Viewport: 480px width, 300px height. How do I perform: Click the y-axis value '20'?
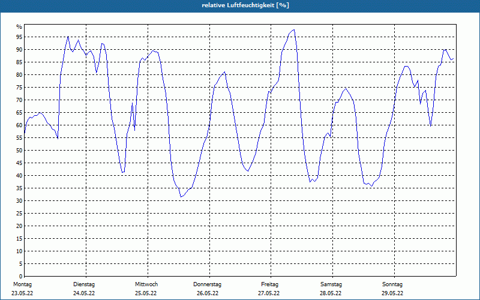point(19,226)
